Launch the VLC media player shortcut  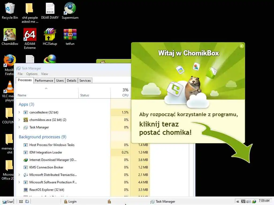(8, 91)
